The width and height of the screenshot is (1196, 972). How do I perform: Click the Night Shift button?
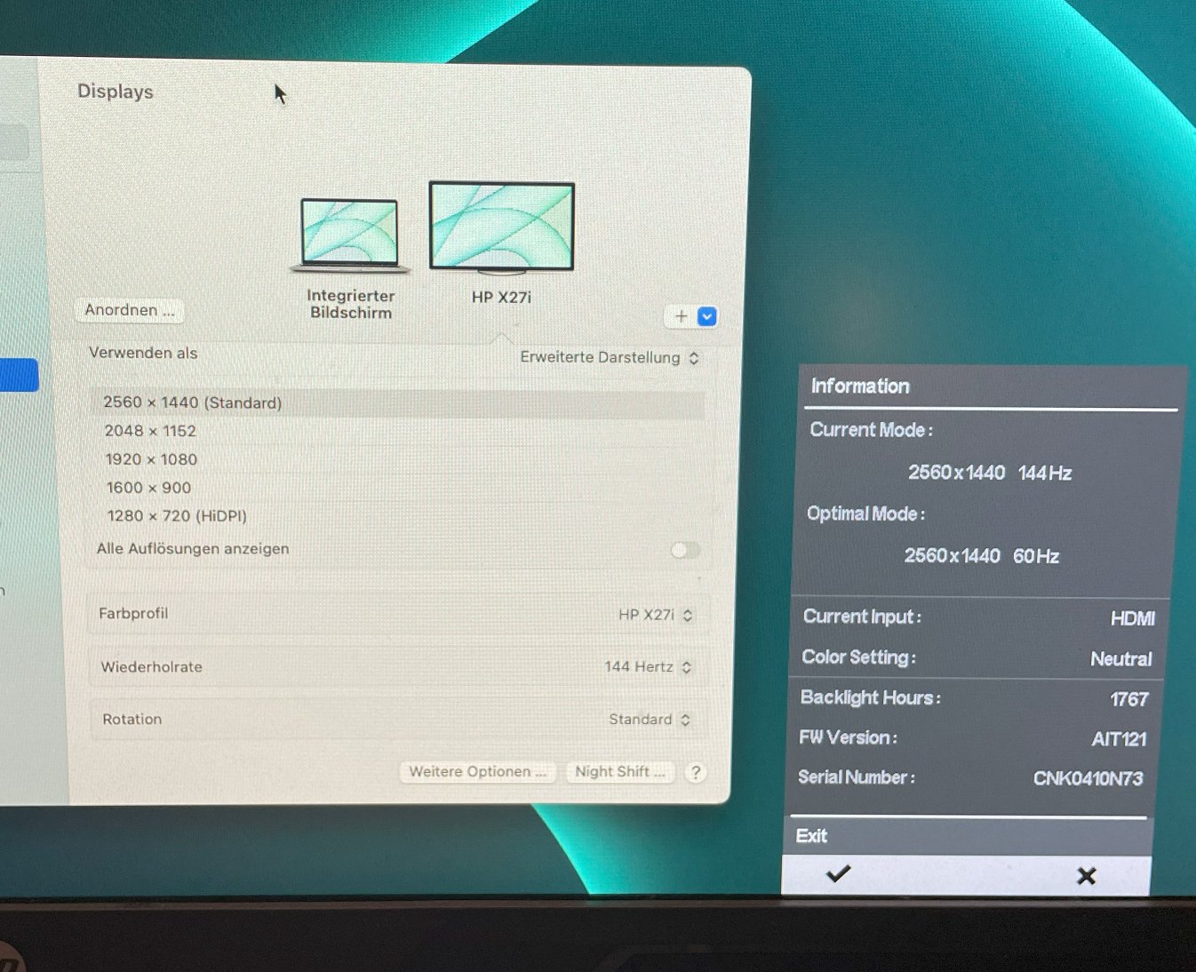click(x=620, y=771)
